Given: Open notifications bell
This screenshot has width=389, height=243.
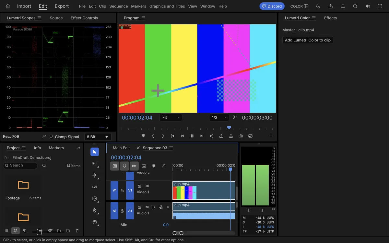Looking at the screenshot, I should (x=343, y=6).
